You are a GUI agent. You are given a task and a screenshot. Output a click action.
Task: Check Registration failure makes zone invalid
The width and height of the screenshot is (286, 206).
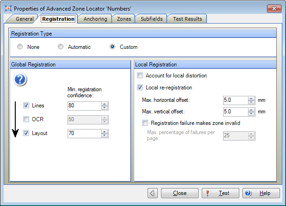pos(146,123)
